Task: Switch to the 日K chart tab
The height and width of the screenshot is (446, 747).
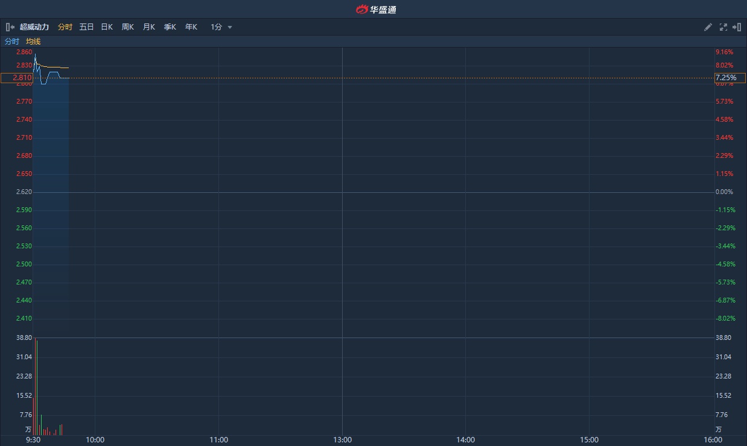Action: coord(107,27)
